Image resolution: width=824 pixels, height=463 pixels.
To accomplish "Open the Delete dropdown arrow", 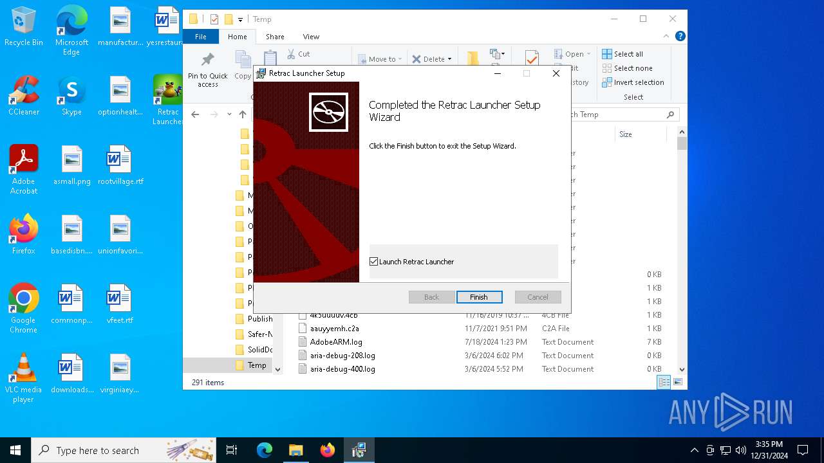I will (x=449, y=59).
